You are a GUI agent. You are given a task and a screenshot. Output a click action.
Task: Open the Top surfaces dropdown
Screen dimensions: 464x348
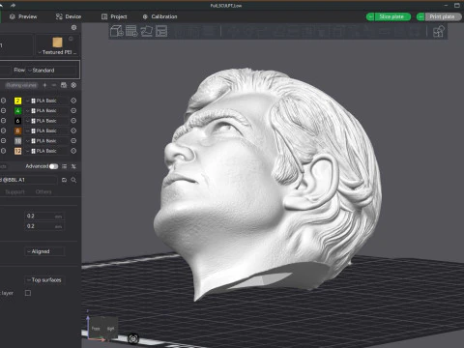click(x=44, y=280)
